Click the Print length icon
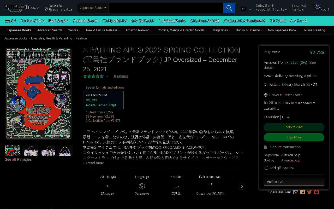Screen dimensions: 334x209 108,186
